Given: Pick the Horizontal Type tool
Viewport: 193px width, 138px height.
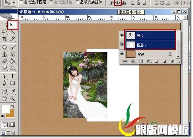Looking at the screenshot, I should (x=12, y=76).
